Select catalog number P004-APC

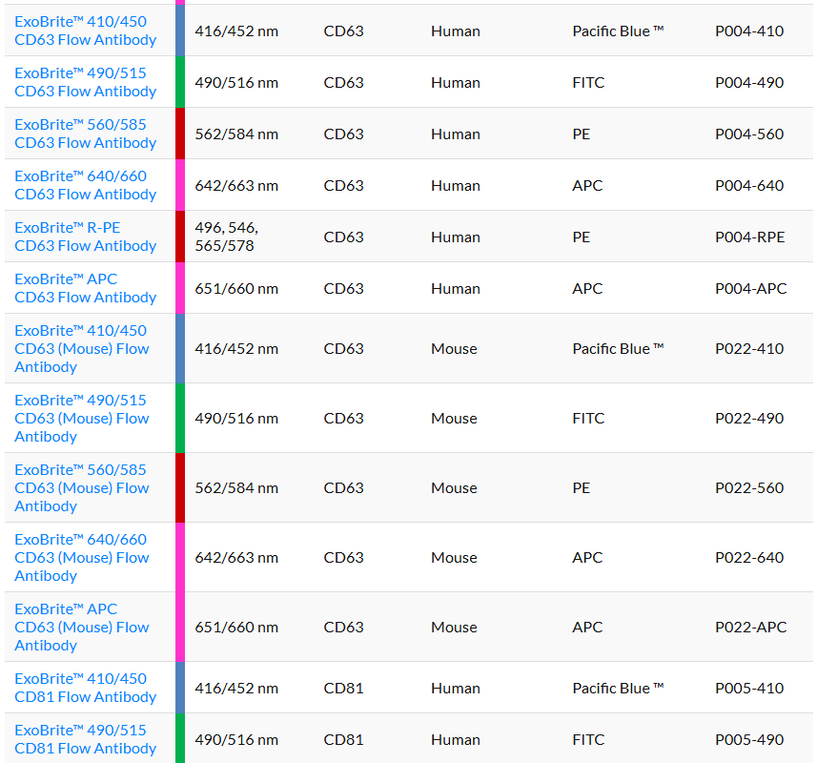(x=751, y=289)
